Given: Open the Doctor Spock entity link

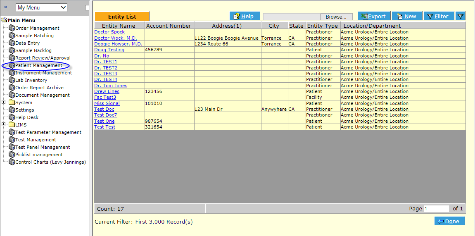Looking at the screenshot, I should coord(109,32).
